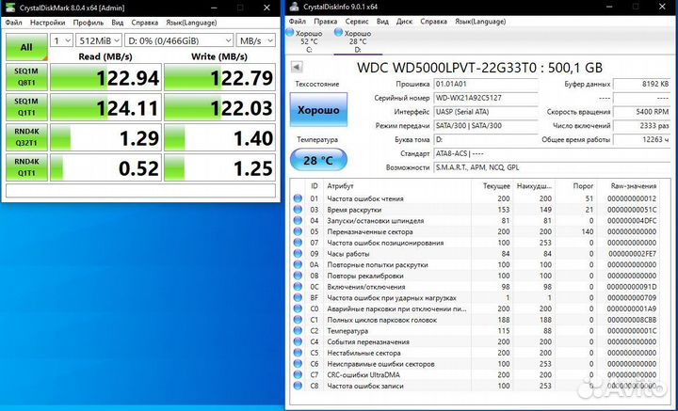Start the RND4K Q1T1 test

[26, 167]
